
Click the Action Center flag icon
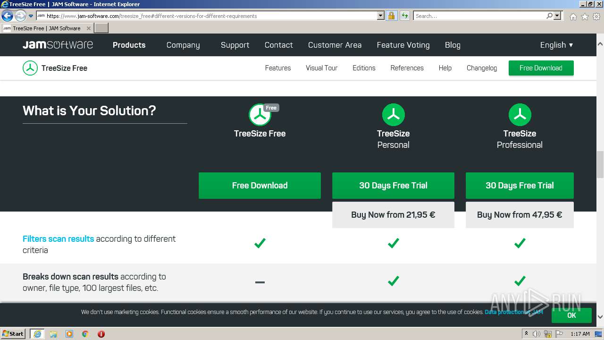coord(560,334)
